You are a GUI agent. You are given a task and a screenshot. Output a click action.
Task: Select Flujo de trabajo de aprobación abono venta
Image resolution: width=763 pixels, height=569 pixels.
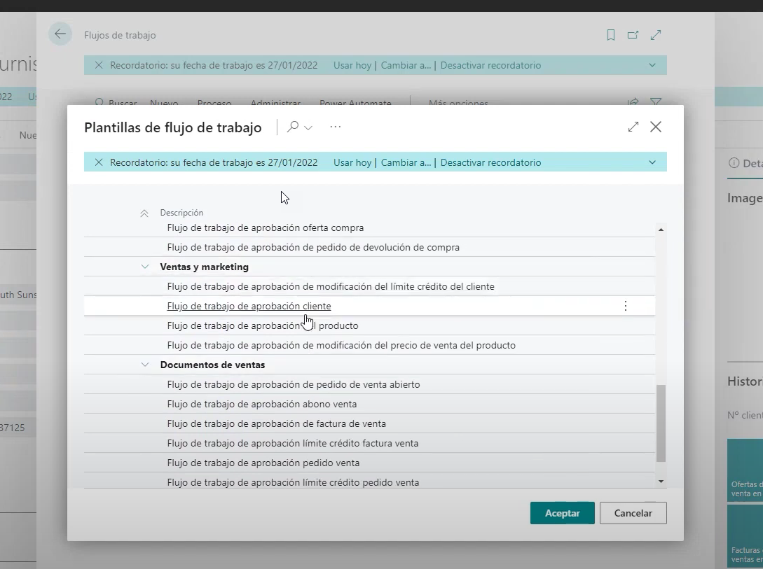(261, 404)
